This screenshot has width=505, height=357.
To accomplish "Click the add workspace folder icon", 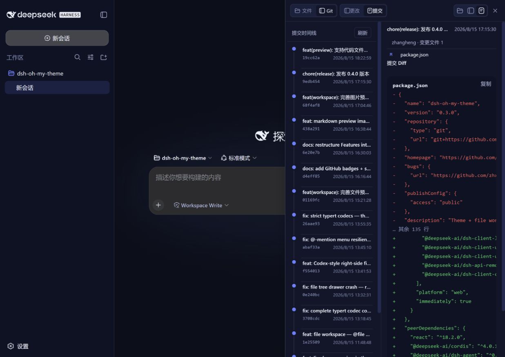I will [104, 57].
